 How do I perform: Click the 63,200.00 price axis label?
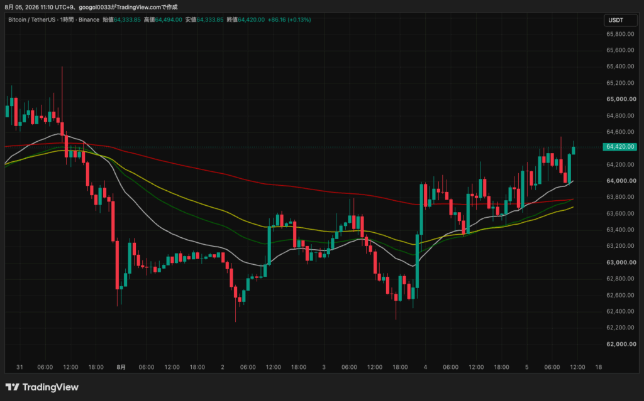coord(620,246)
